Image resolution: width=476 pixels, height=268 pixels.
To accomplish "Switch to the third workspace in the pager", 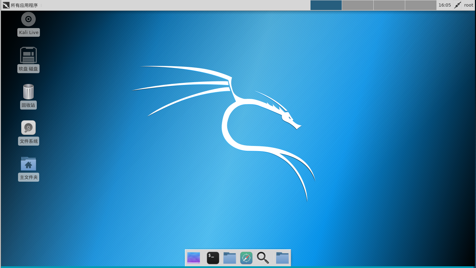I will tap(389, 5).
